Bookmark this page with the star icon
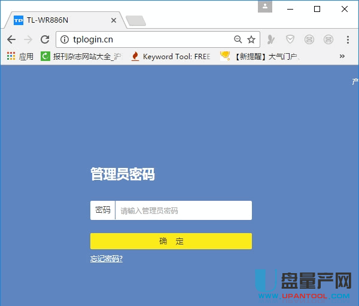Image resolution: width=359 pixels, height=306 pixels. tap(251, 39)
